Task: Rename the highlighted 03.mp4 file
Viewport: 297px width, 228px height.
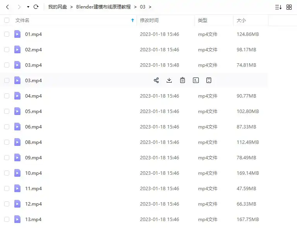Action: [196, 80]
